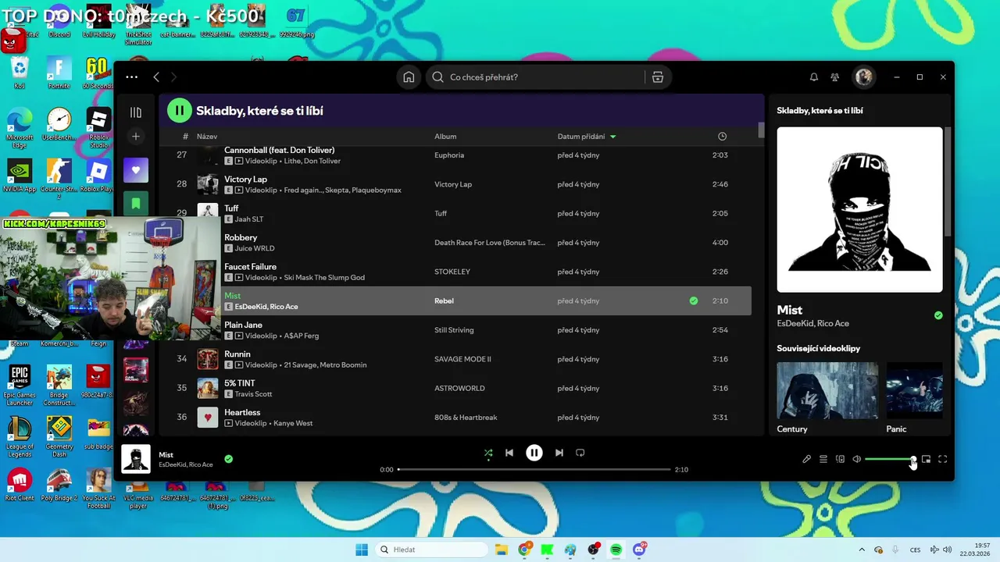Collapse the Your Library sidebar icon
1000x562 pixels.
tap(136, 112)
